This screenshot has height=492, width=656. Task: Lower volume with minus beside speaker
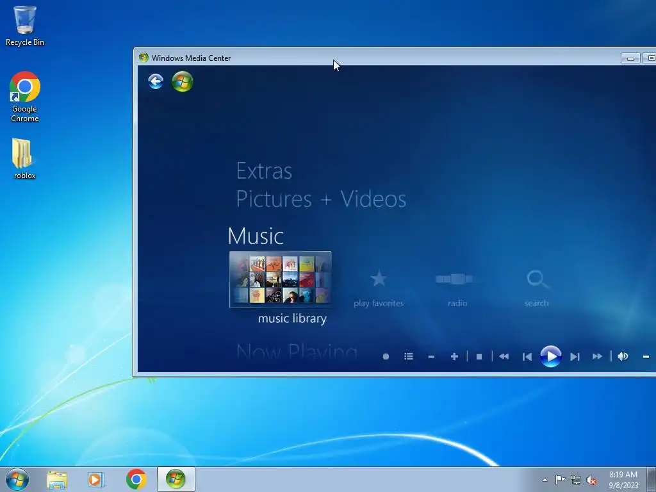point(646,357)
